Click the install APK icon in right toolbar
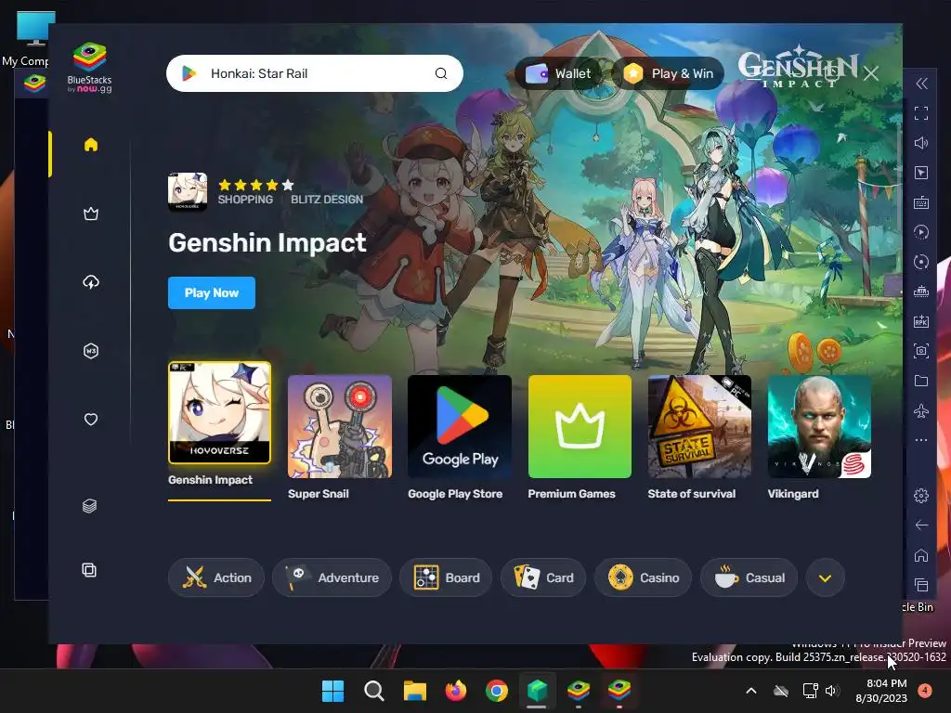 921,321
